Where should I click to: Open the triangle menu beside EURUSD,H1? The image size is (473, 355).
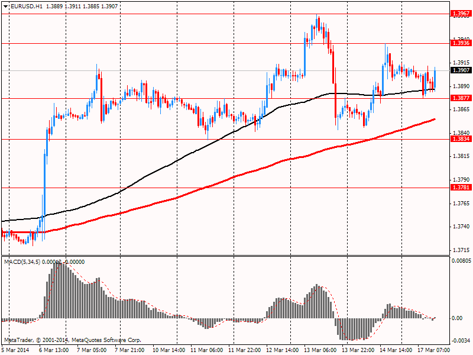[6, 7]
